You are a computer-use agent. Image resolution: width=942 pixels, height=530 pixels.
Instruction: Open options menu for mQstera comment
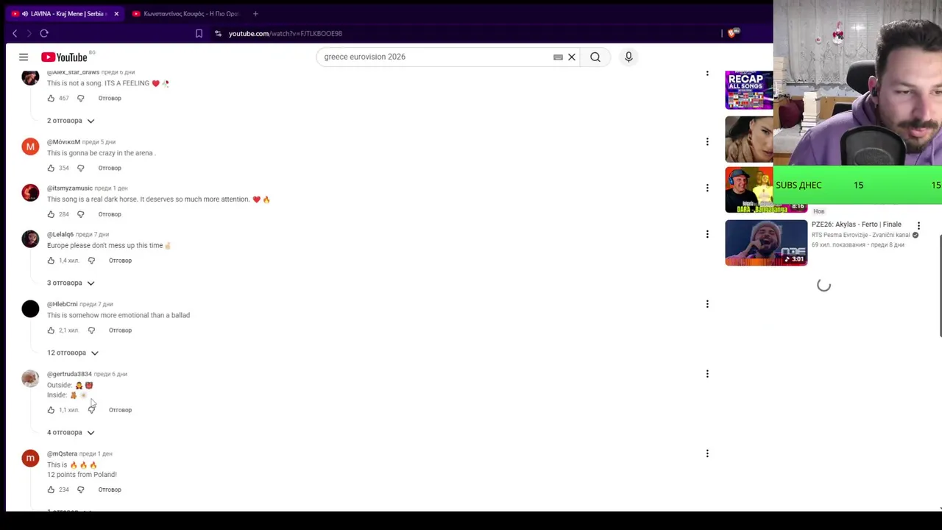click(x=707, y=453)
